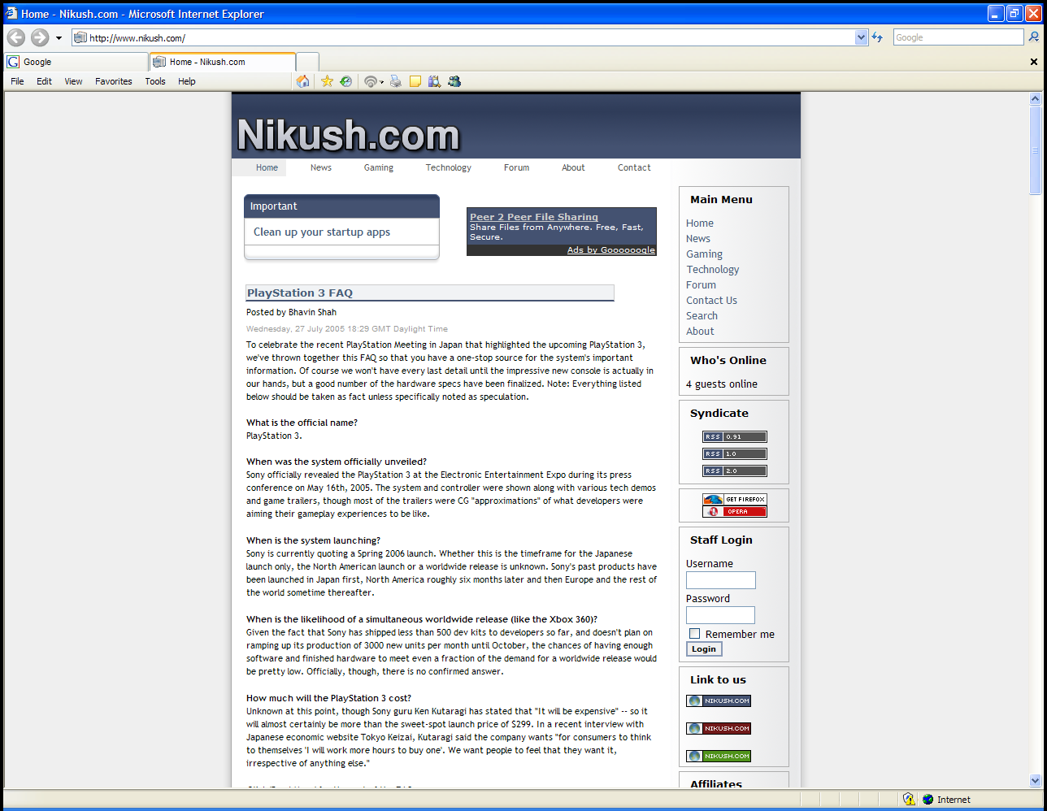
Task: Click the Google search input box
Action: click(x=958, y=37)
